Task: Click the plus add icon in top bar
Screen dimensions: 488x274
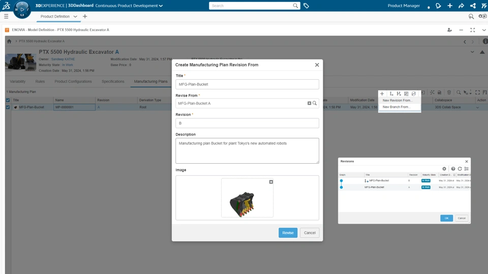Action: click(x=450, y=6)
